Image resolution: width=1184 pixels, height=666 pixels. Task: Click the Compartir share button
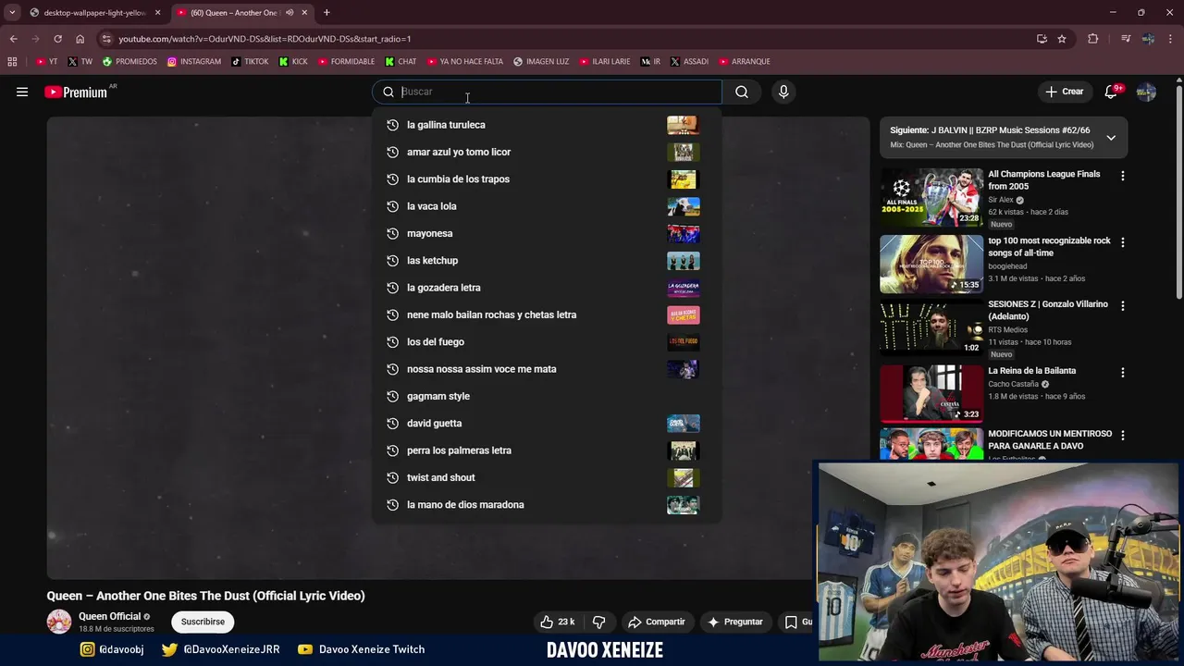pyautogui.click(x=657, y=622)
